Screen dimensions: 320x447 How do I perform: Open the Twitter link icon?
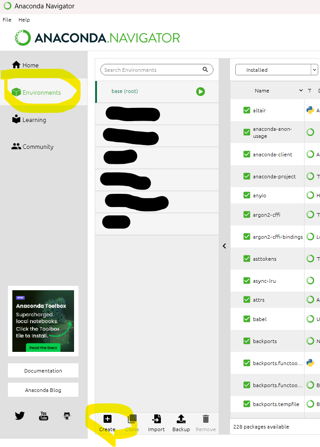pos(20,416)
